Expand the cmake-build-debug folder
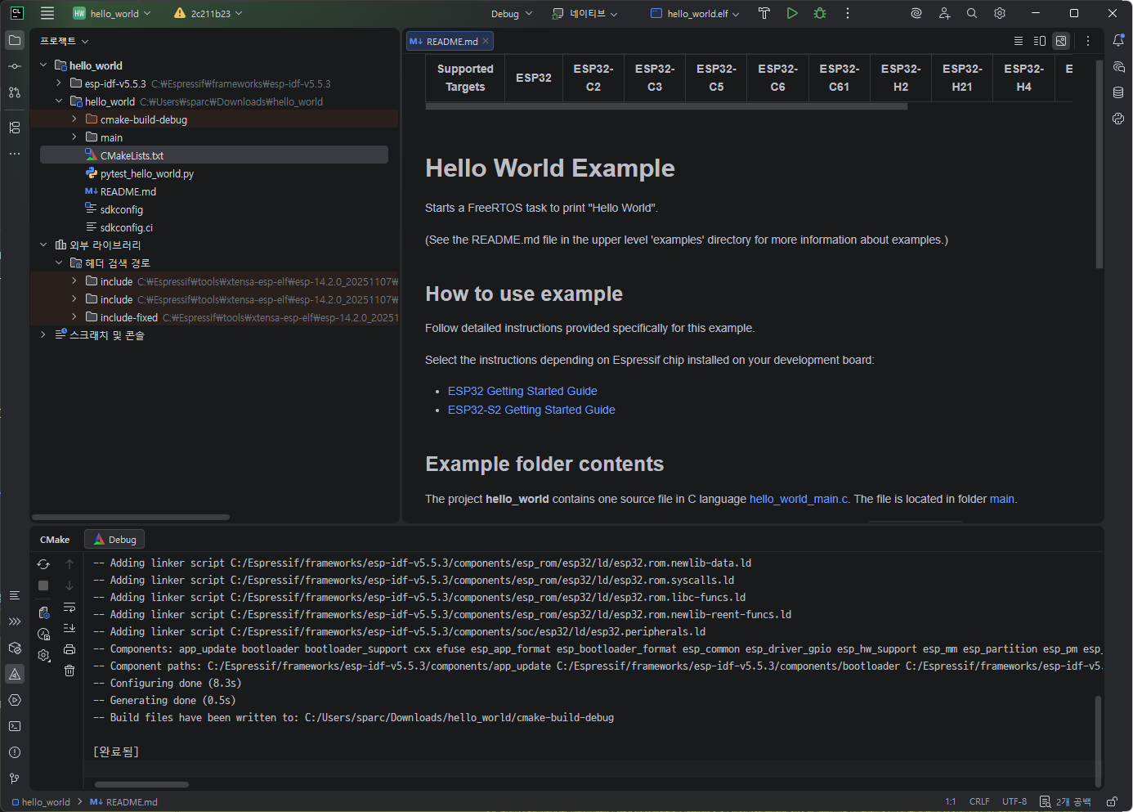Viewport: 1133px width, 812px height. pos(74,119)
